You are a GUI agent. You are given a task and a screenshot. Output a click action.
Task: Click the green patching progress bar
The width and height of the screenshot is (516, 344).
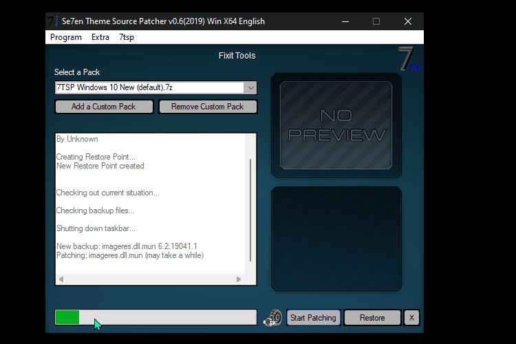coord(155,317)
